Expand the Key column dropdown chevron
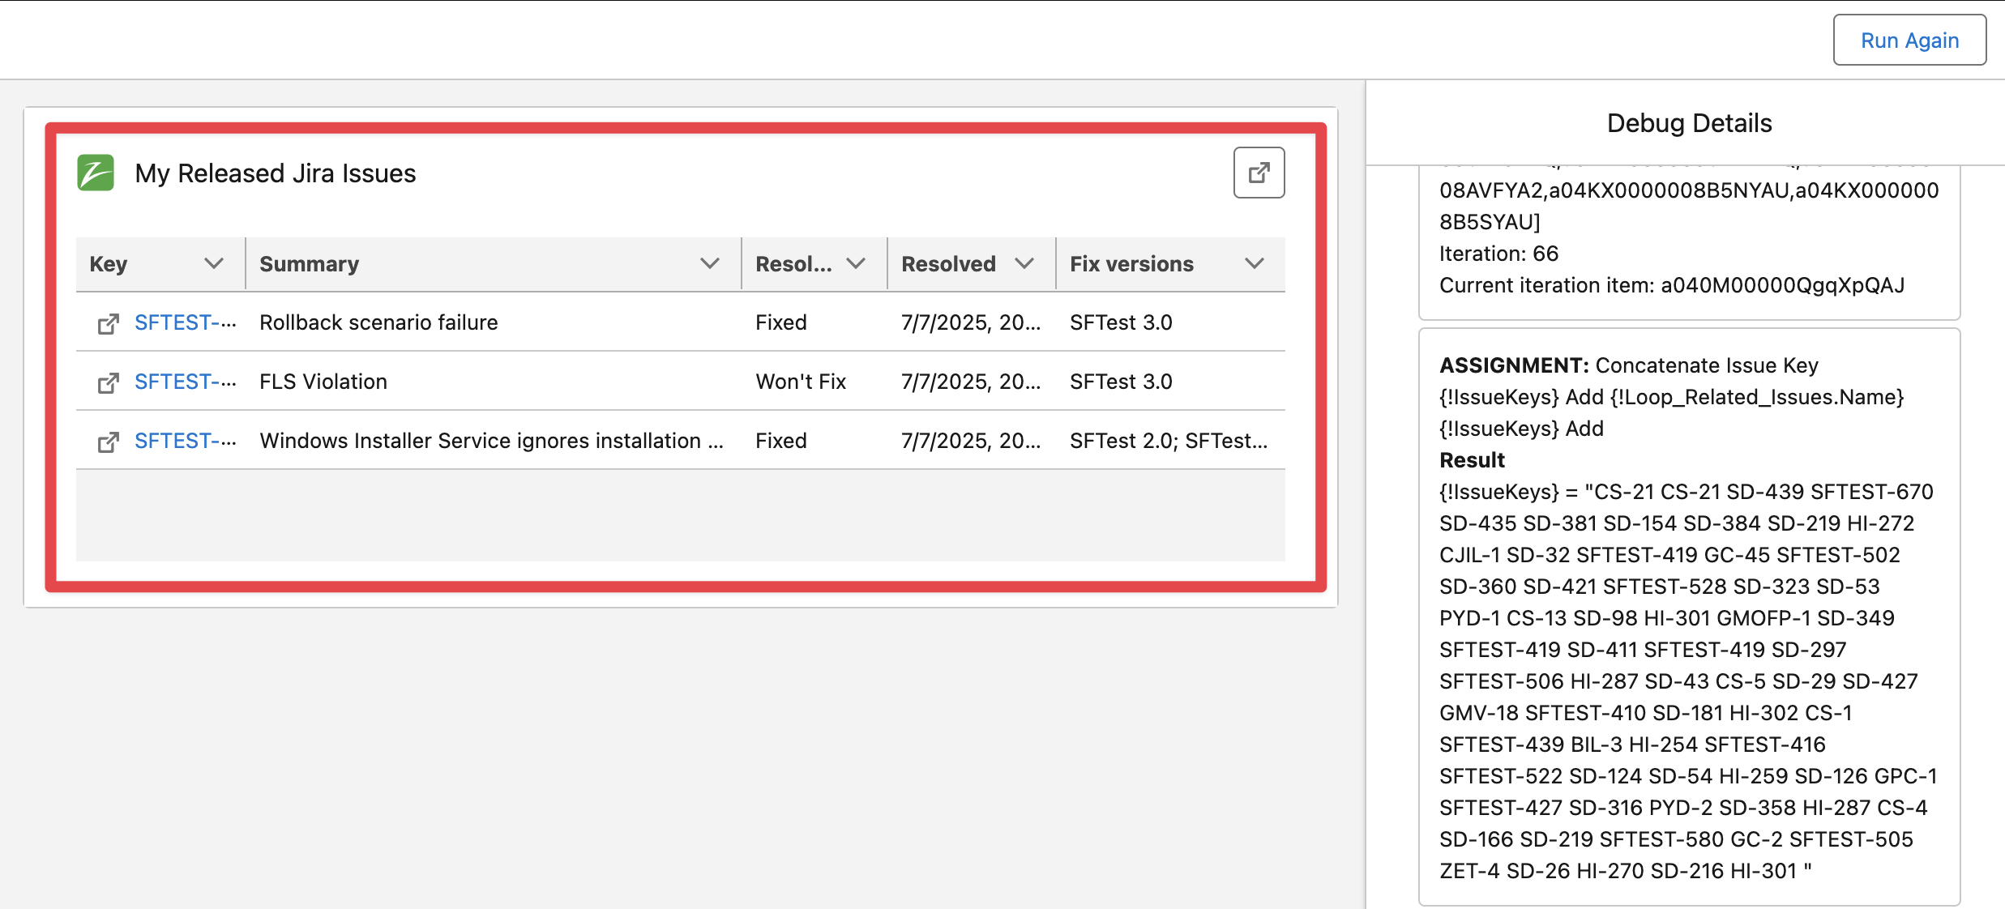Image resolution: width=2005 pixels, height=909 pixels. [213, 264]
